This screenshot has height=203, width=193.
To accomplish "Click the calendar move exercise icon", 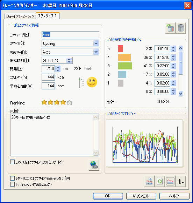I will [170, 28].
